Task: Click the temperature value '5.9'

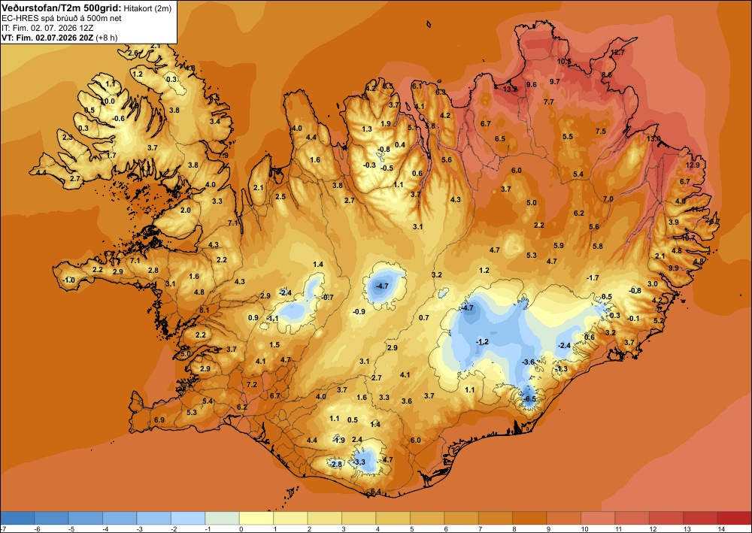Action: tap(559, 245)
